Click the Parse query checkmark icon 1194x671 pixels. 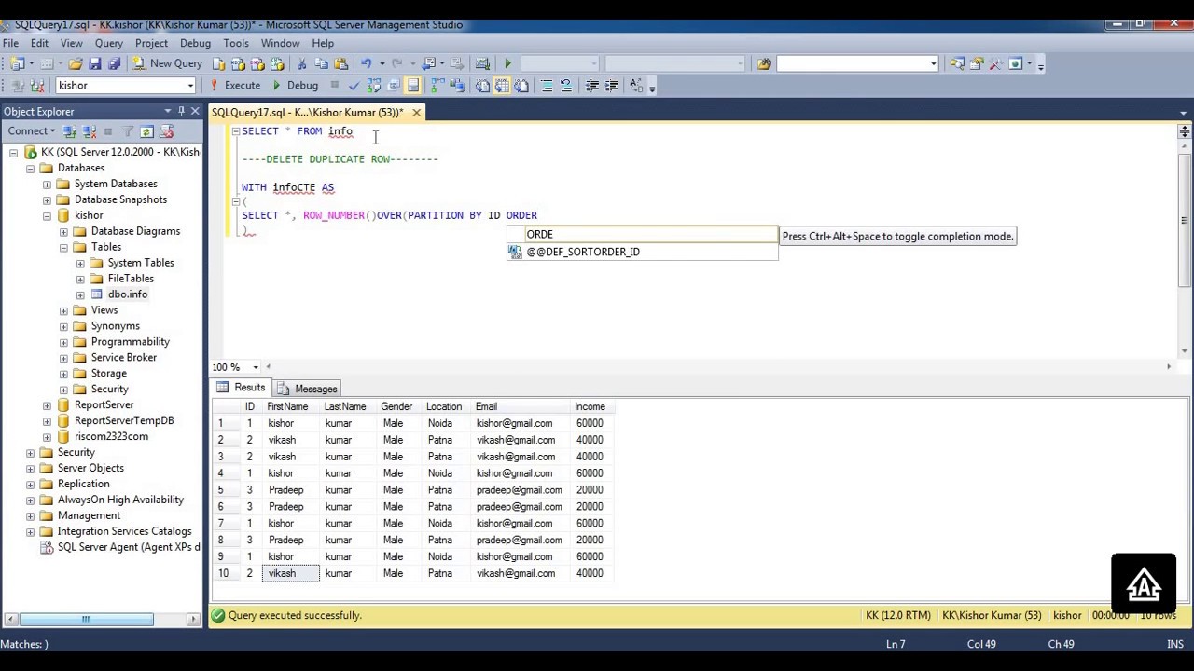pyautogui.click(x=354, y=85)
